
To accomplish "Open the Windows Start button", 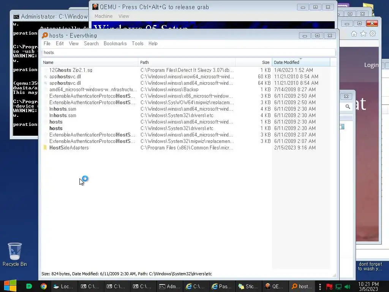I will [x=10, y=286].
